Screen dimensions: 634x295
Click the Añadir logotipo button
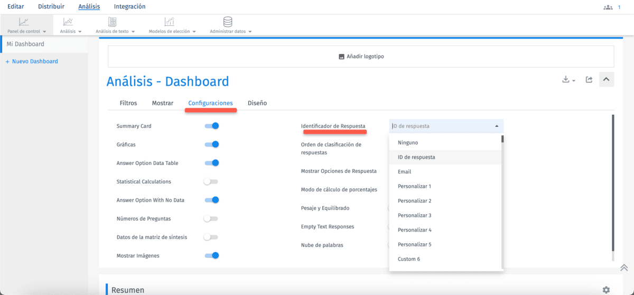point(361,56)
